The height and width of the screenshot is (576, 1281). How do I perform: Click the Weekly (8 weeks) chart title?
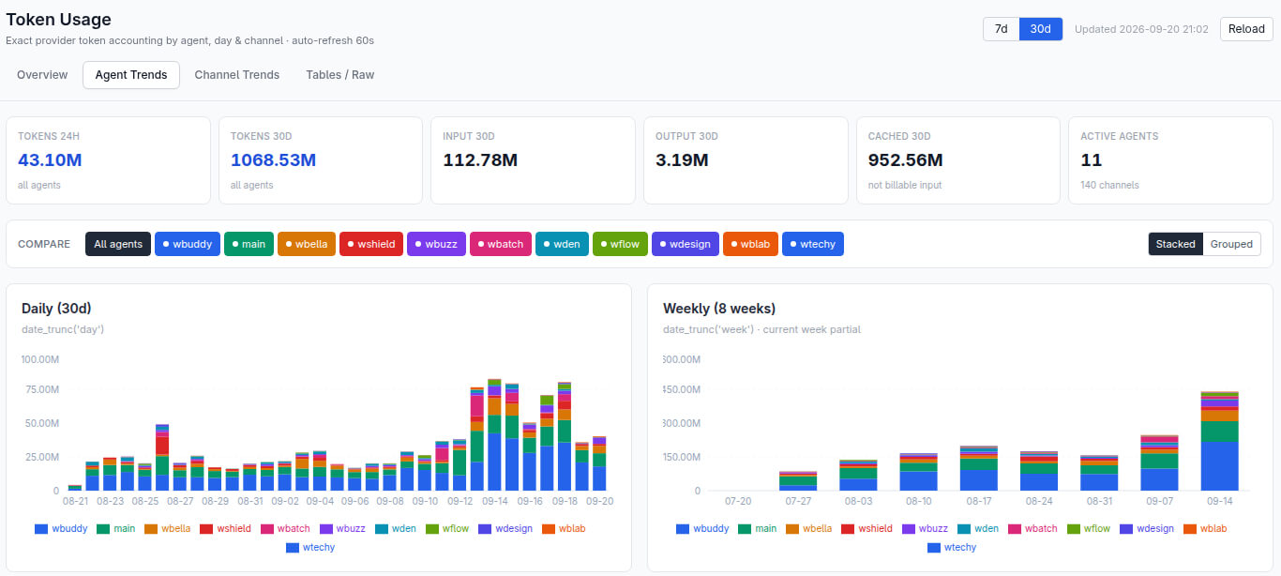point(719,308)
